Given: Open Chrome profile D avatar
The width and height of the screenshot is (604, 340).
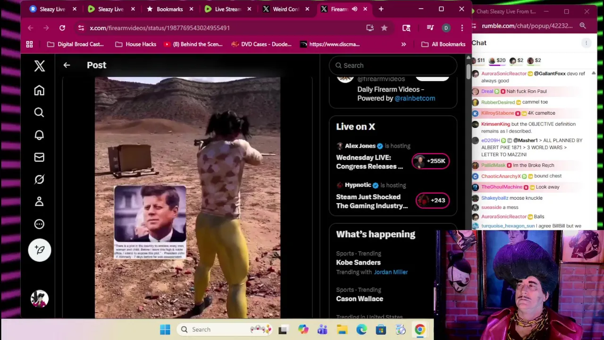Looking at the screenshot, I should pos(446,28).
